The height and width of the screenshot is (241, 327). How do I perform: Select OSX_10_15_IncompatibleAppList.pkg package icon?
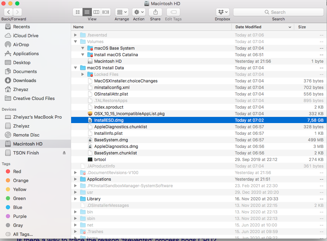point(90,113)
